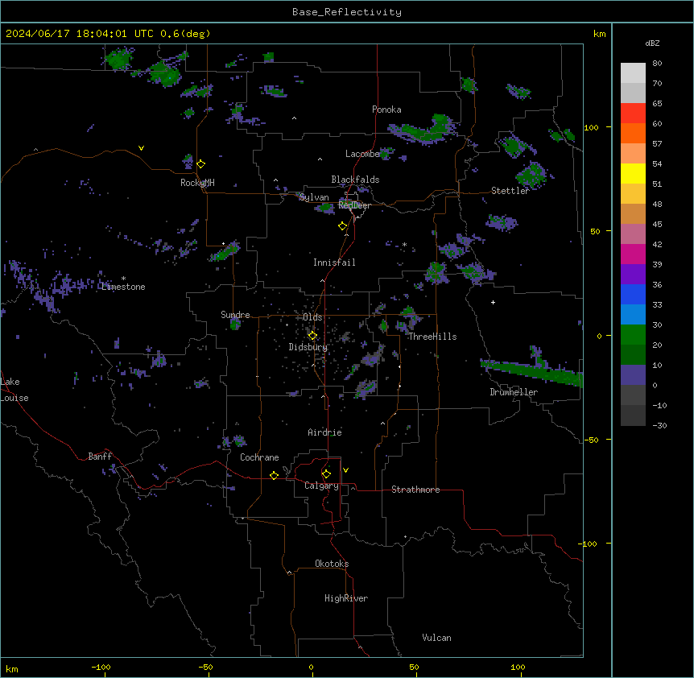694x678 pixels.
Task: Click the white plus marker north of Drumheller
Action: pyautogui.click(x=493, y=302)
